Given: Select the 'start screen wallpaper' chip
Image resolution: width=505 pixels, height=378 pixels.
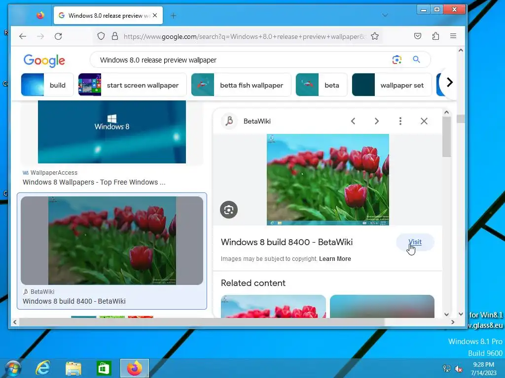Looking at the screenshot, I should tap(132, 85).
